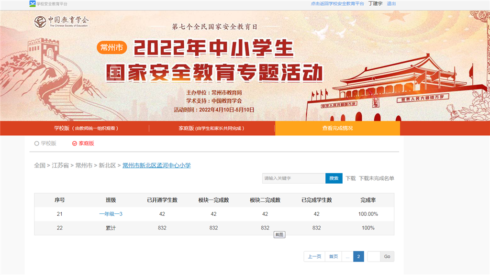Click the 已开通学生数 column header
Screen dimensions: 490x275
coord(162,200)
